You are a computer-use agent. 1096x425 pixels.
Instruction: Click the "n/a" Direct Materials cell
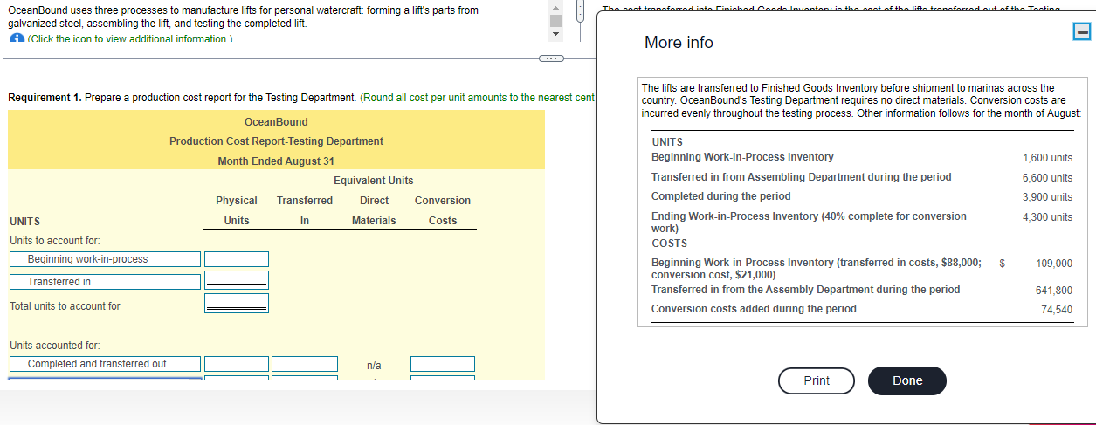point(375,366)
